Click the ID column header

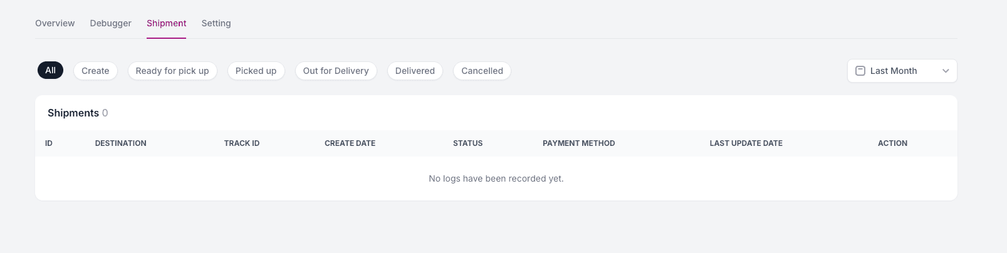click(x=49, y=143)
